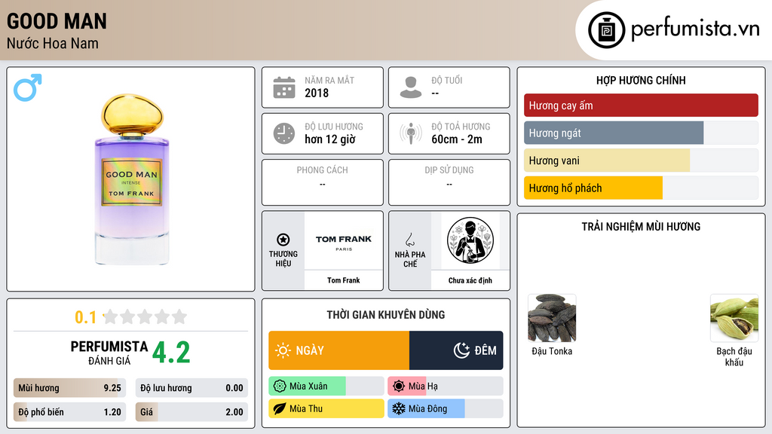Click the Mùa Xuân season bar

pyautogui.click(x=326, y=387)
